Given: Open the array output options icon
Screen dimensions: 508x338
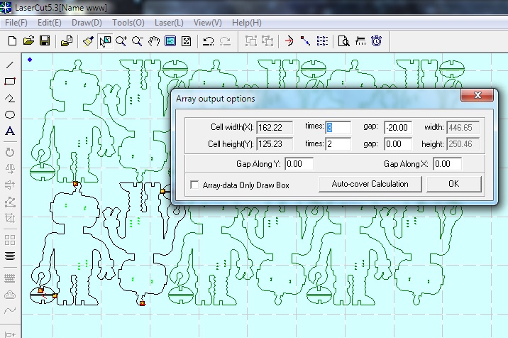Looking at the screenshot, I should click(x=322, y=41).
